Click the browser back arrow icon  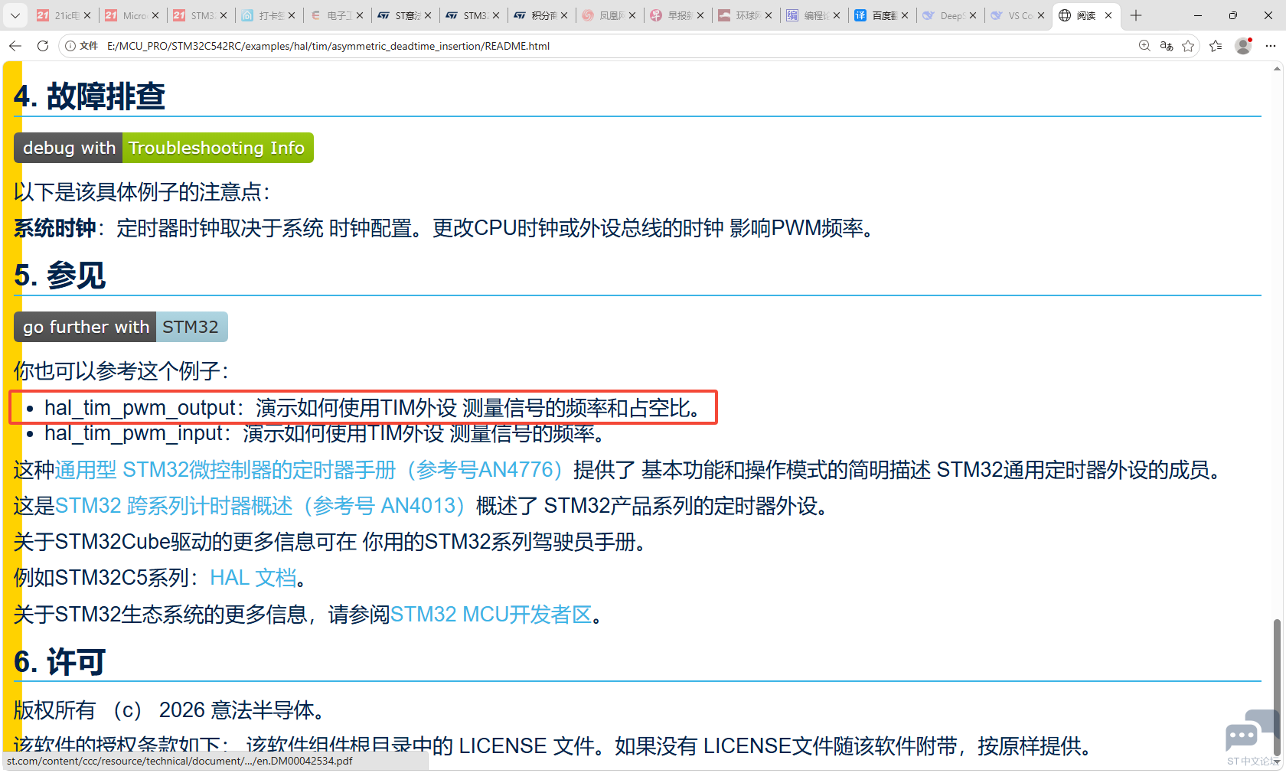click(15, 46)
